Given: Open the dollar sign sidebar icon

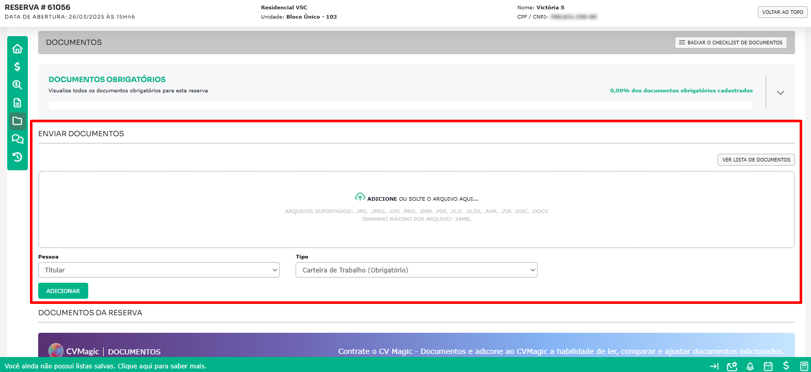Looking at the screenshot, I should tap(17, 67).
